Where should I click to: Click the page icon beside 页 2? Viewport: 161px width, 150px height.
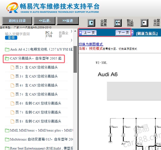point(12,67)
